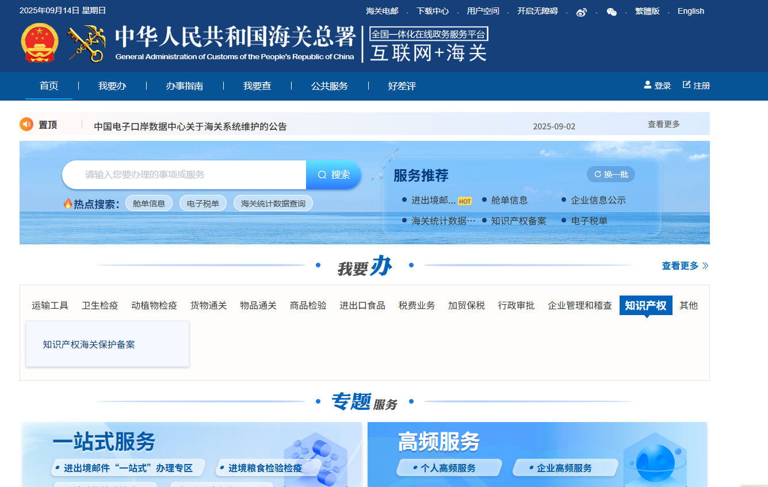Open the 海关系统维护 pinned announcement
The height and width of the screenshot is (487, 768).
coord(190,126)
